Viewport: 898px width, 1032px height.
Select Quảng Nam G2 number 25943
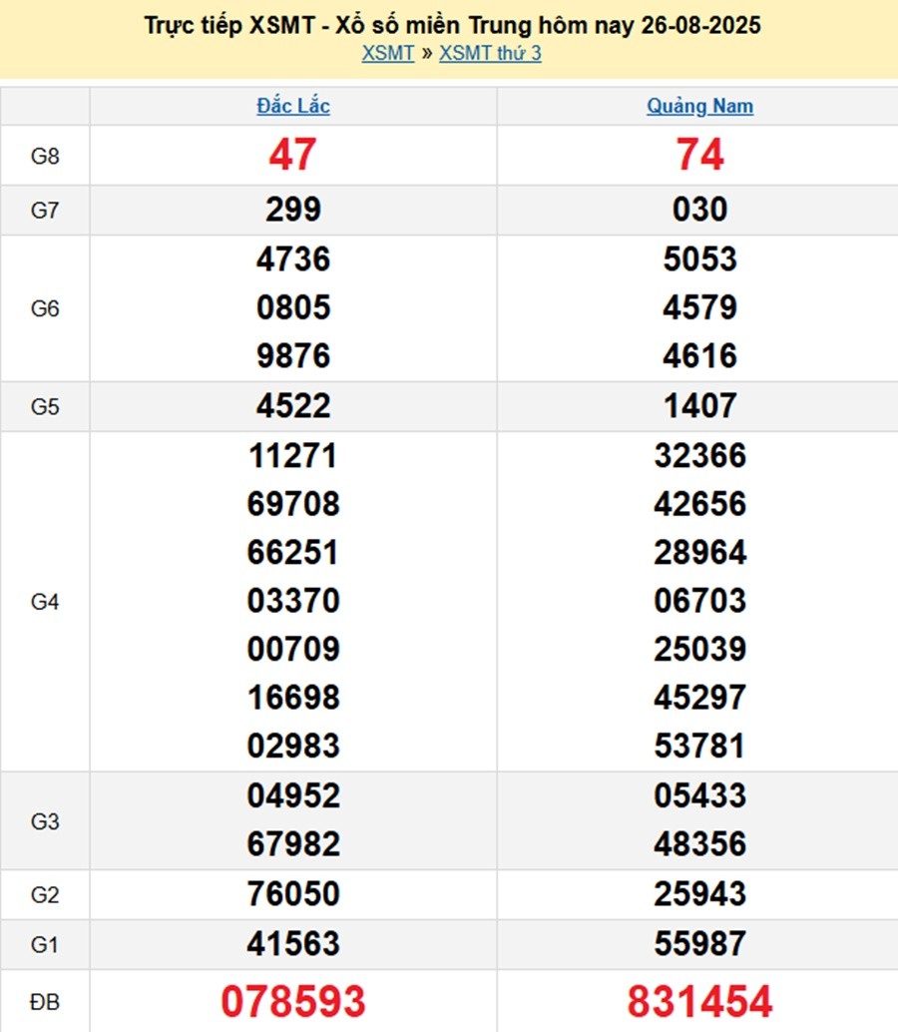coord(699,894)
